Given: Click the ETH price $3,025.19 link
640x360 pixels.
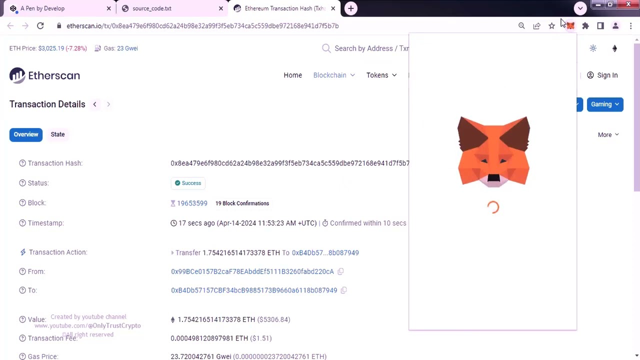Looking at the screenshot, I should (51, 48).
